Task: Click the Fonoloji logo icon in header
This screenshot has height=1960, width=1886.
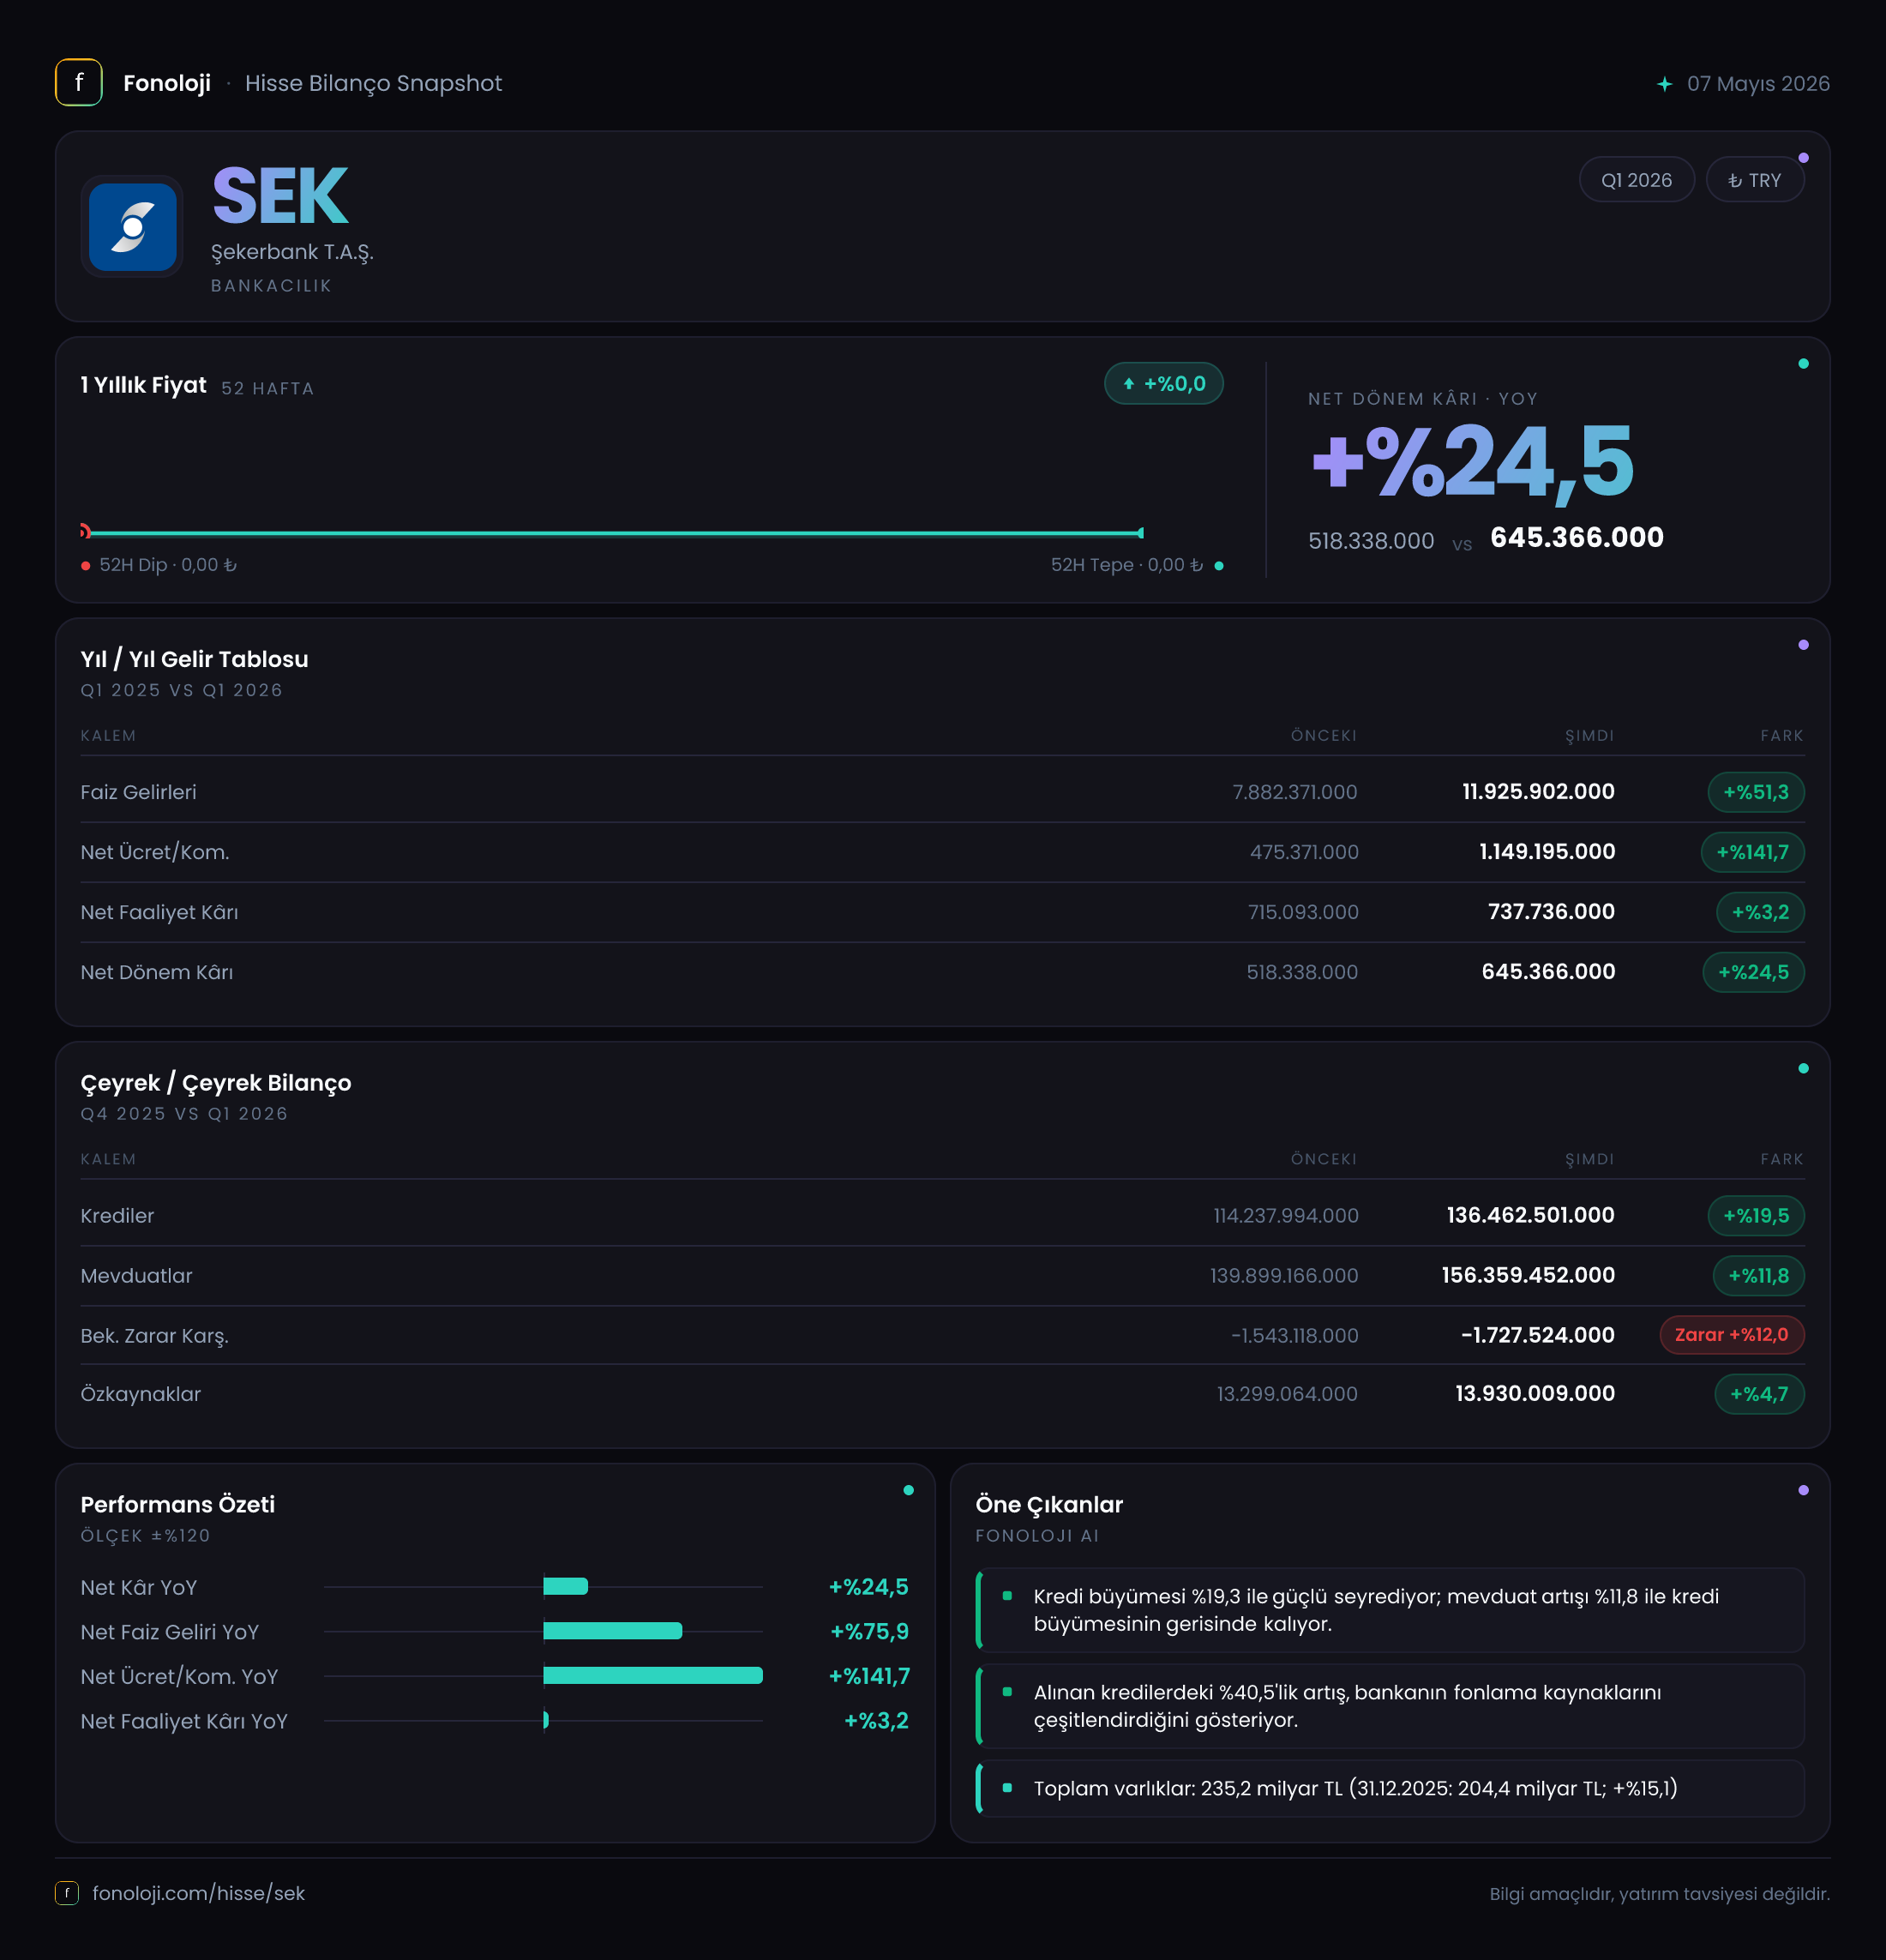Action: pyautogui.click(x=79, y=83)
